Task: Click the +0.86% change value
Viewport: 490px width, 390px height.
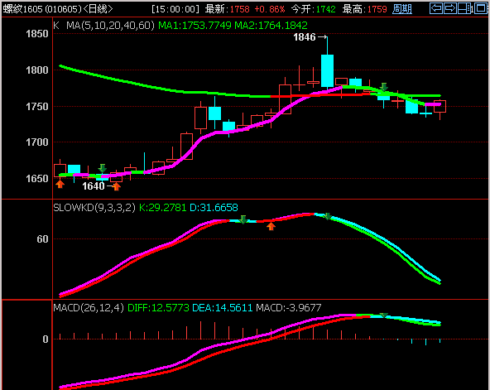Action: pyautogui.click(x=270, y=9)
